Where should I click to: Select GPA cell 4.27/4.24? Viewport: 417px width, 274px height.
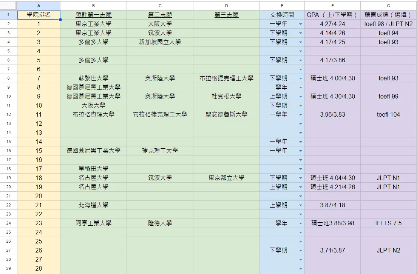(332, 24)
